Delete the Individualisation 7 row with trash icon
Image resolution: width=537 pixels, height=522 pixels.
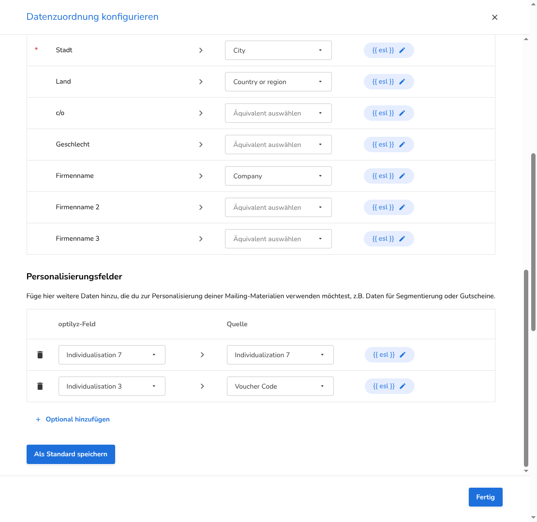[x=40, y=355]
